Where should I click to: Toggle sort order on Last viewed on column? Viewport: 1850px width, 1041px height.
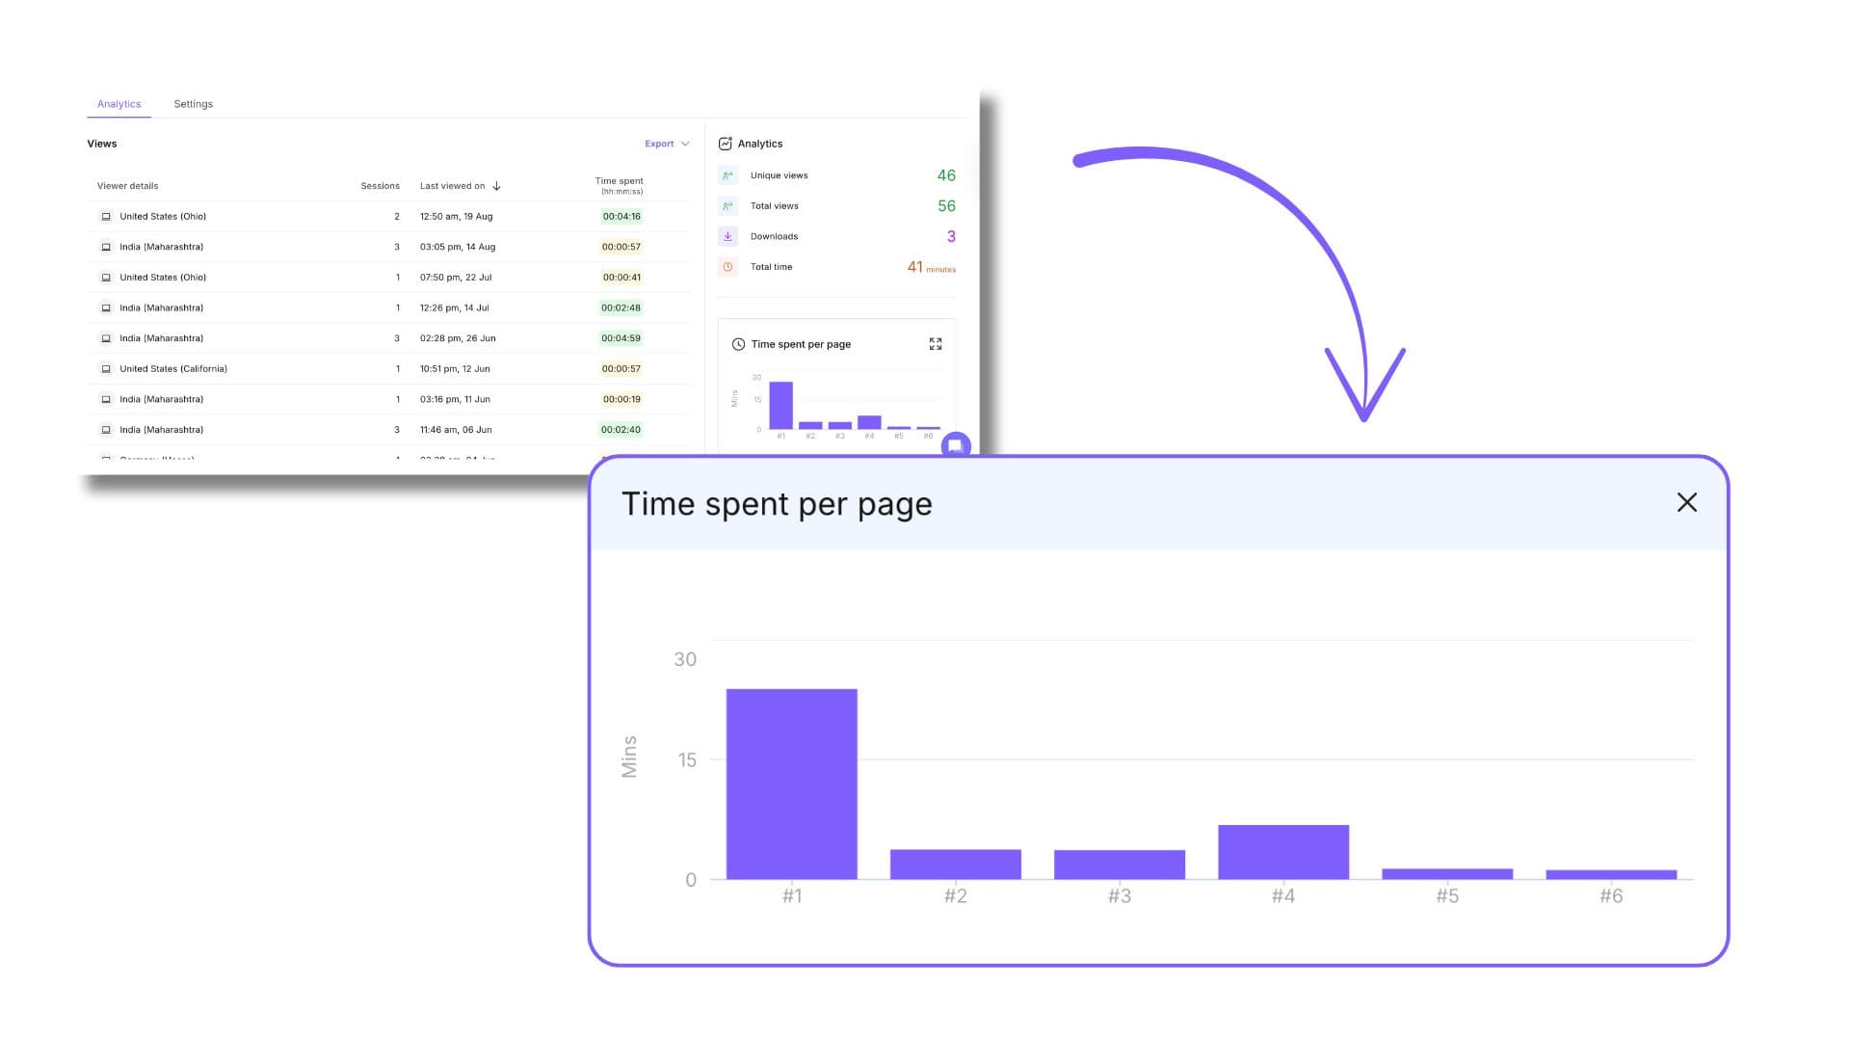(x=497, y=185)
